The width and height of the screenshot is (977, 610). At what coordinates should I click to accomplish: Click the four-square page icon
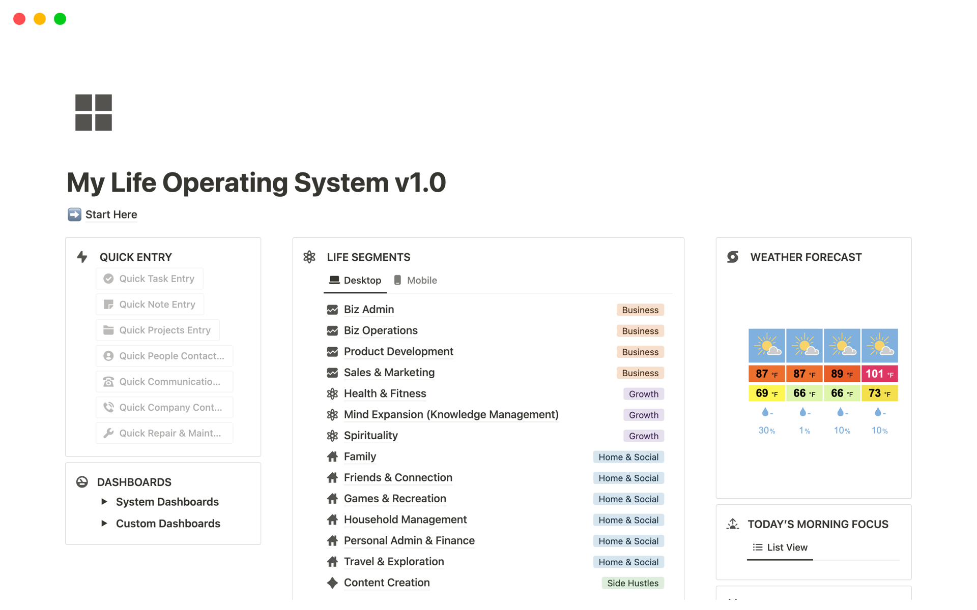click(94, 112)
